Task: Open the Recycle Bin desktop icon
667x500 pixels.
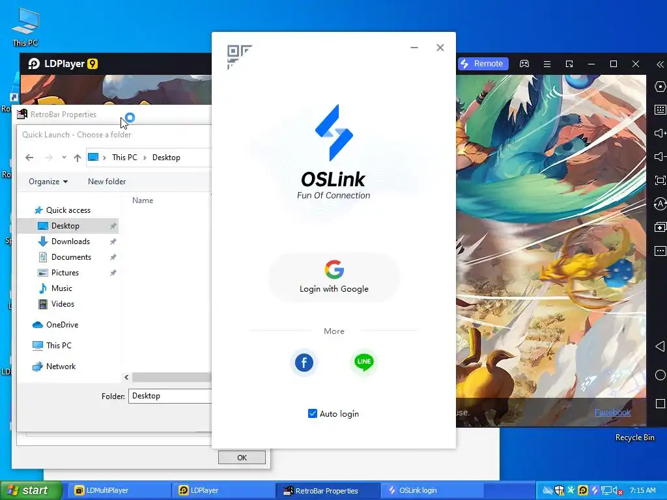Action: pyautogui.click(x=634, y=437)
